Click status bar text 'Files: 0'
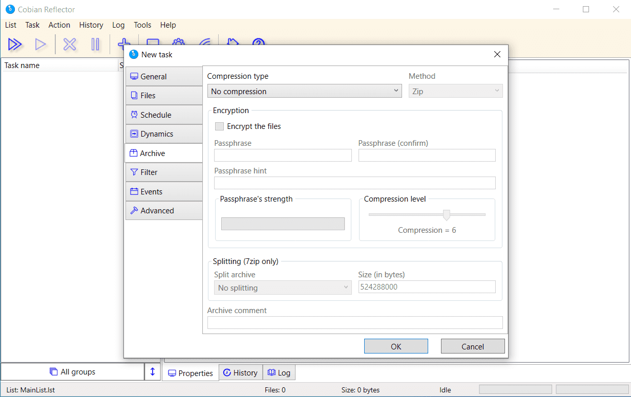The image size is (631, 397). click(275, 390)
